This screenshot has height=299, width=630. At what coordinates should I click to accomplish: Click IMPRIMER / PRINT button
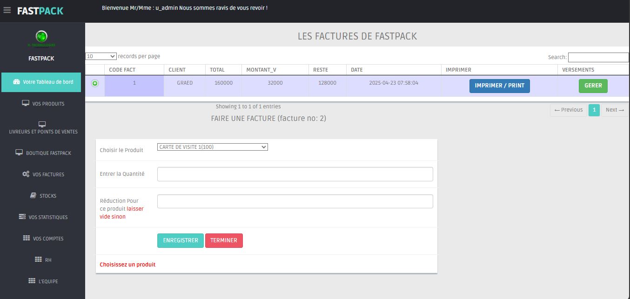pyautogui.click(x=500, y=86)
